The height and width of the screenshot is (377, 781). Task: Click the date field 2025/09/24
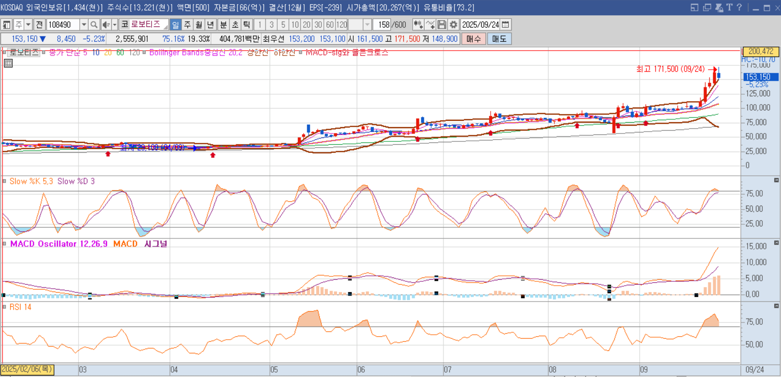point(481,25)
